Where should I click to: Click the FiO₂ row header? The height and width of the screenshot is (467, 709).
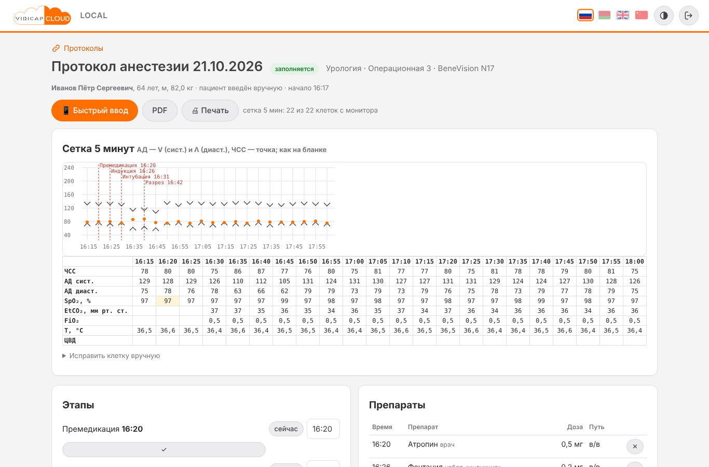coord(98,321)
